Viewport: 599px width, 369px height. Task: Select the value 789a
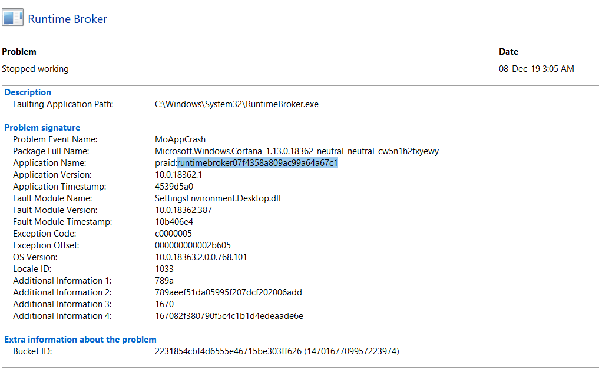click(x=164, y=281)
